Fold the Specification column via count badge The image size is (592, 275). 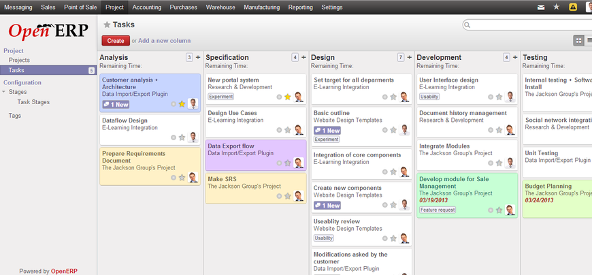(x=295, y=57)
